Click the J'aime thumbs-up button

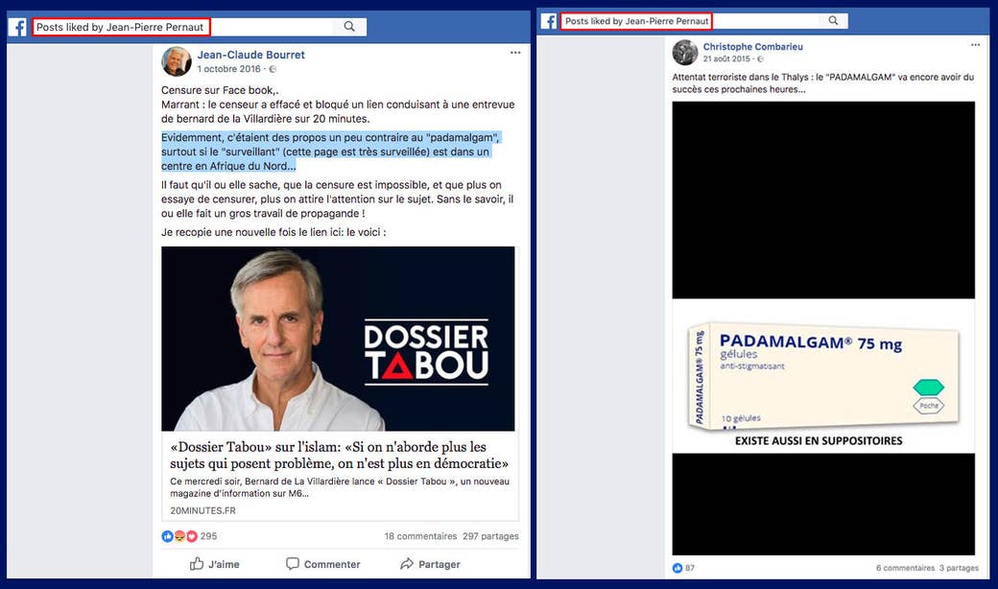coord(215,564)
